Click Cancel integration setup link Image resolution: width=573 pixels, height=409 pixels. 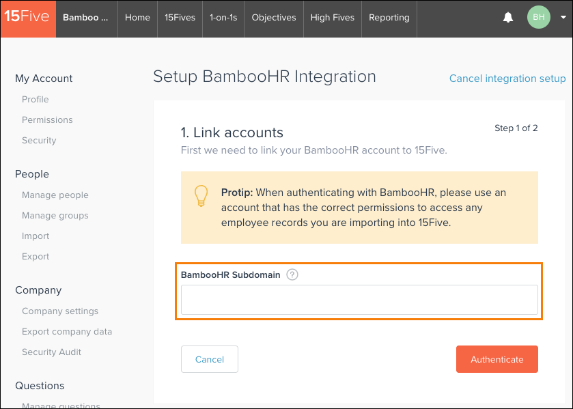coord(507,79)
